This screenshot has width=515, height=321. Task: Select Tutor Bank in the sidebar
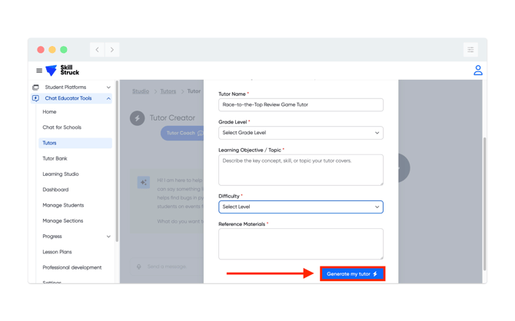(x=55, y=159)
